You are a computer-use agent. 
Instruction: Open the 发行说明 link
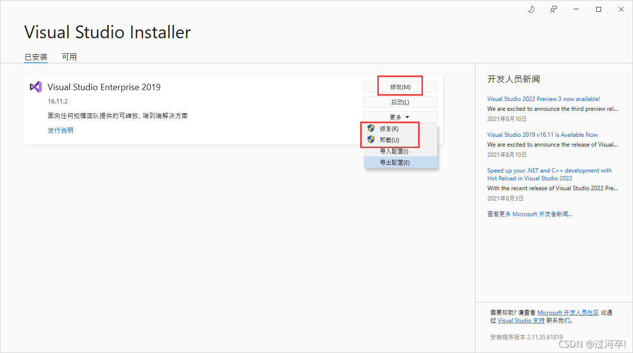point(60,130)
